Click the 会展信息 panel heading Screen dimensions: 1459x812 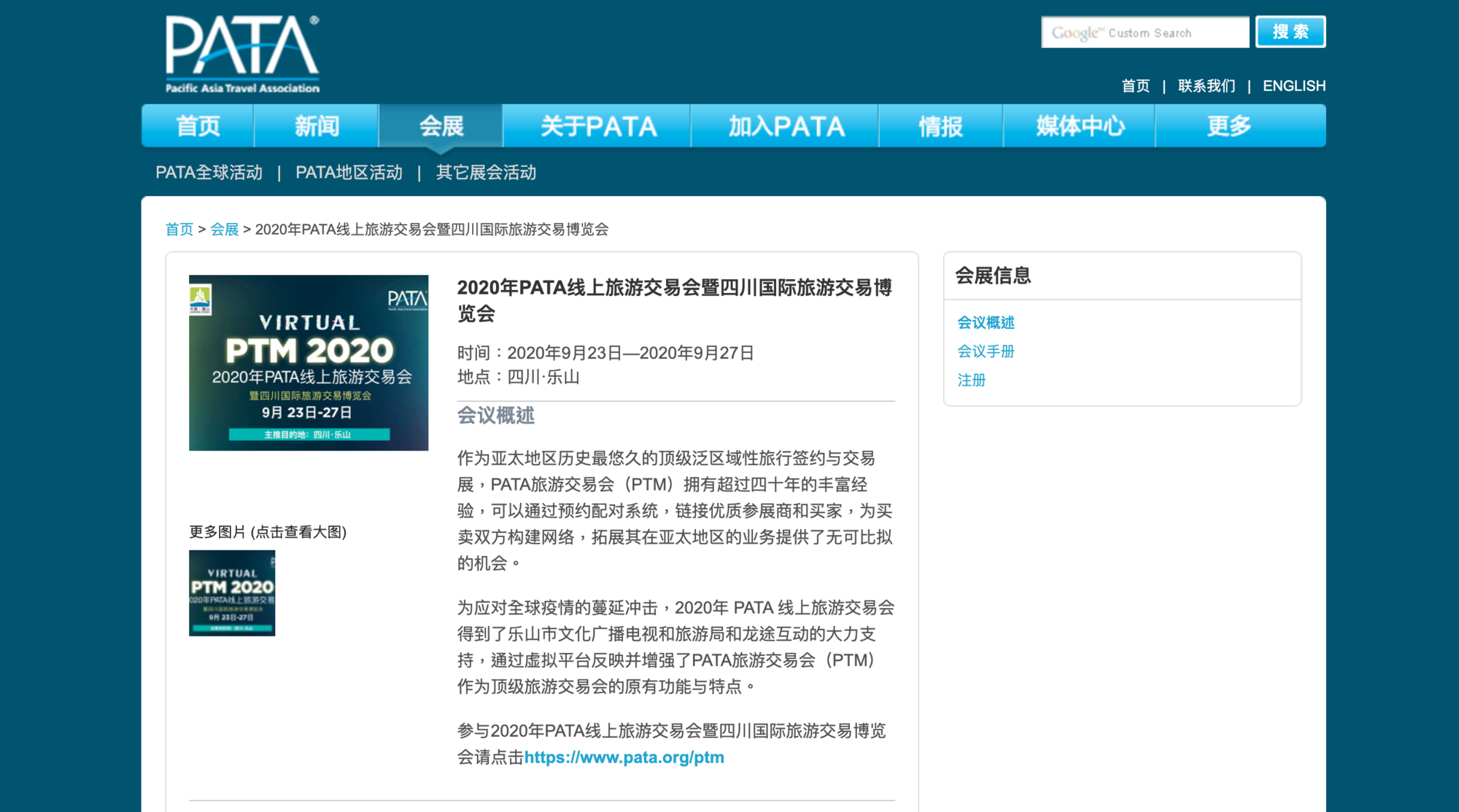(x=993, y=276)
